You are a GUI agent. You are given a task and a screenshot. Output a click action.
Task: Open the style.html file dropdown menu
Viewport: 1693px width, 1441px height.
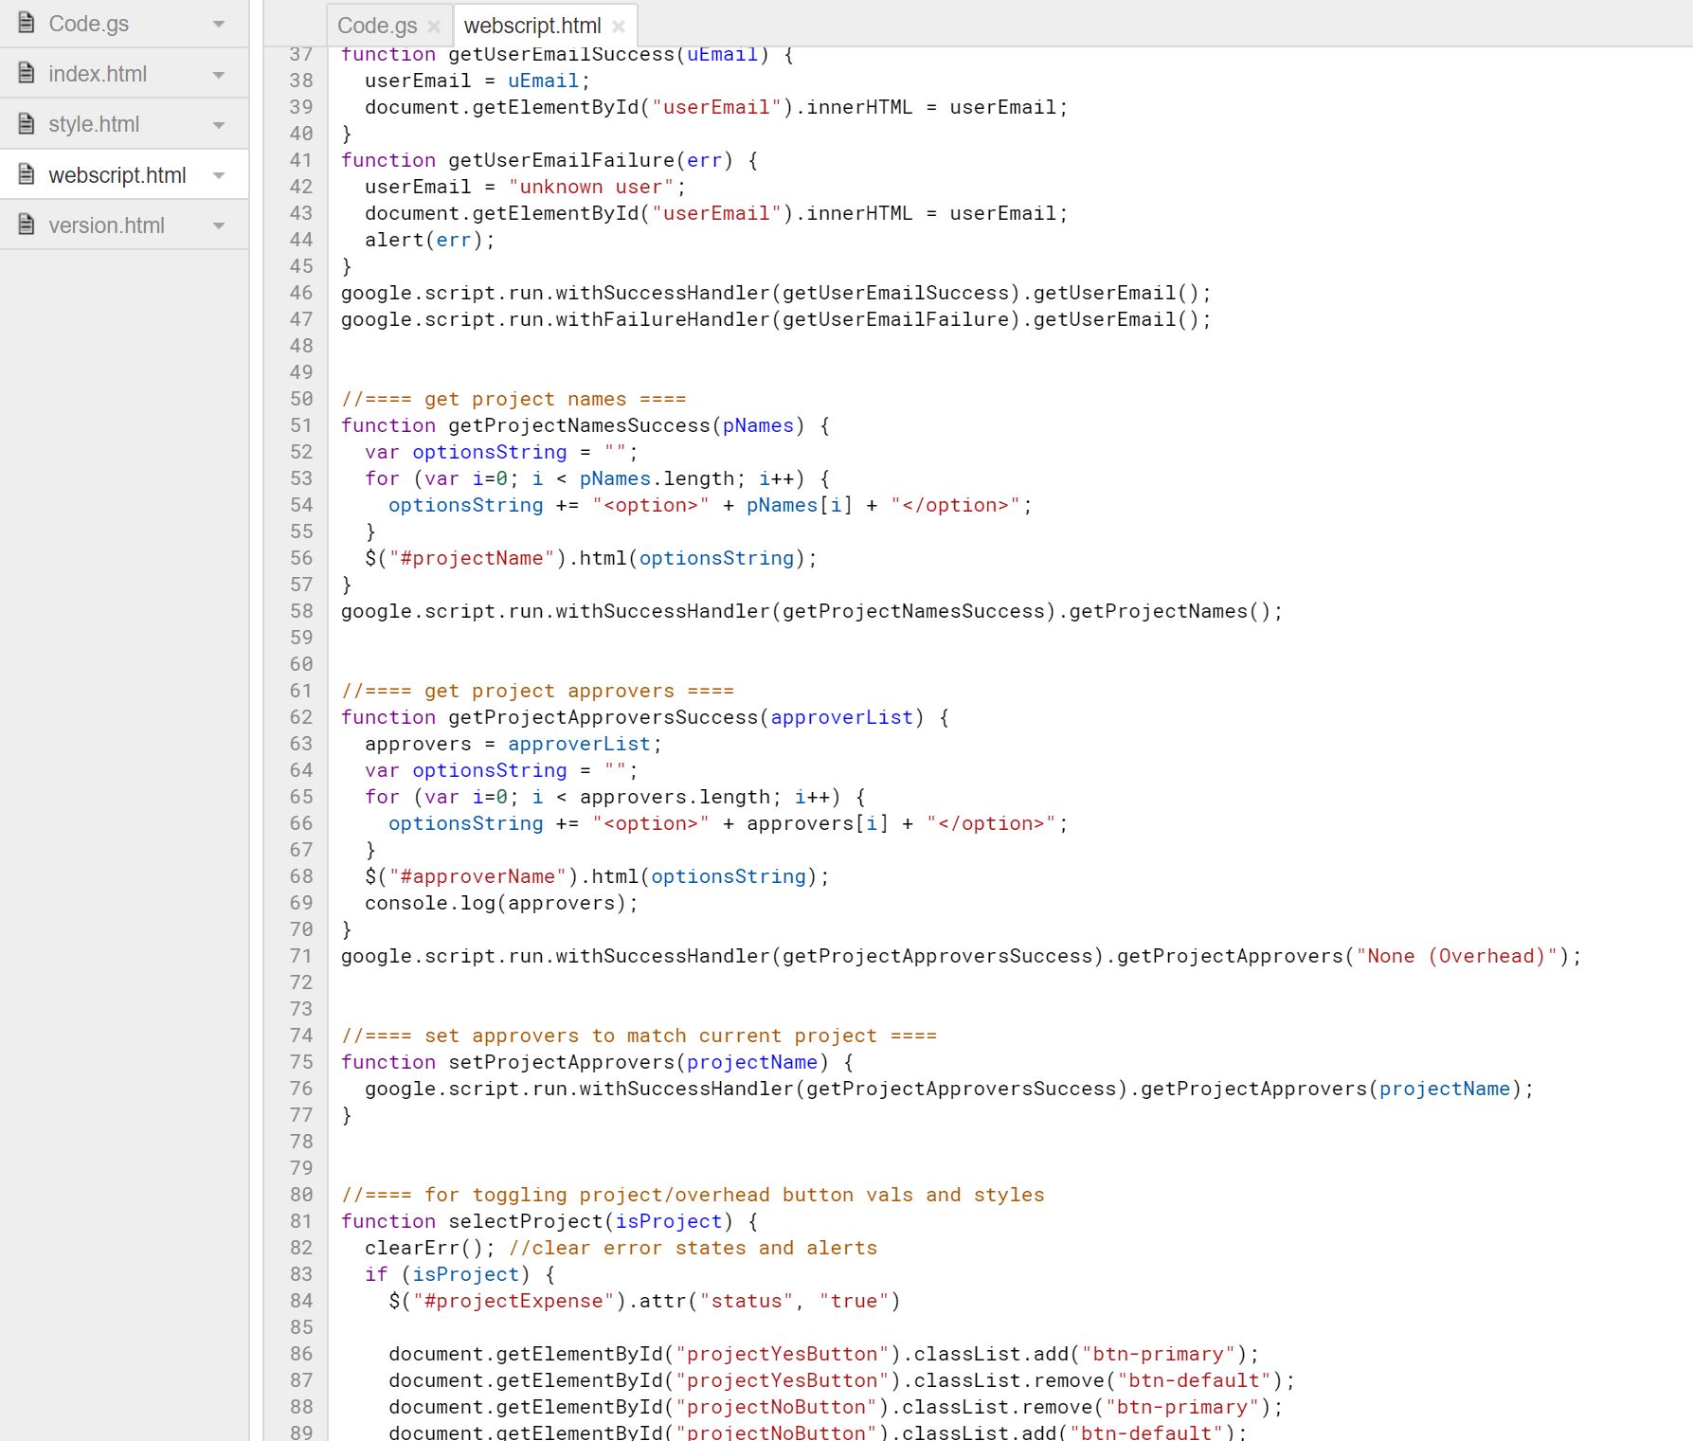coord(219,124)
